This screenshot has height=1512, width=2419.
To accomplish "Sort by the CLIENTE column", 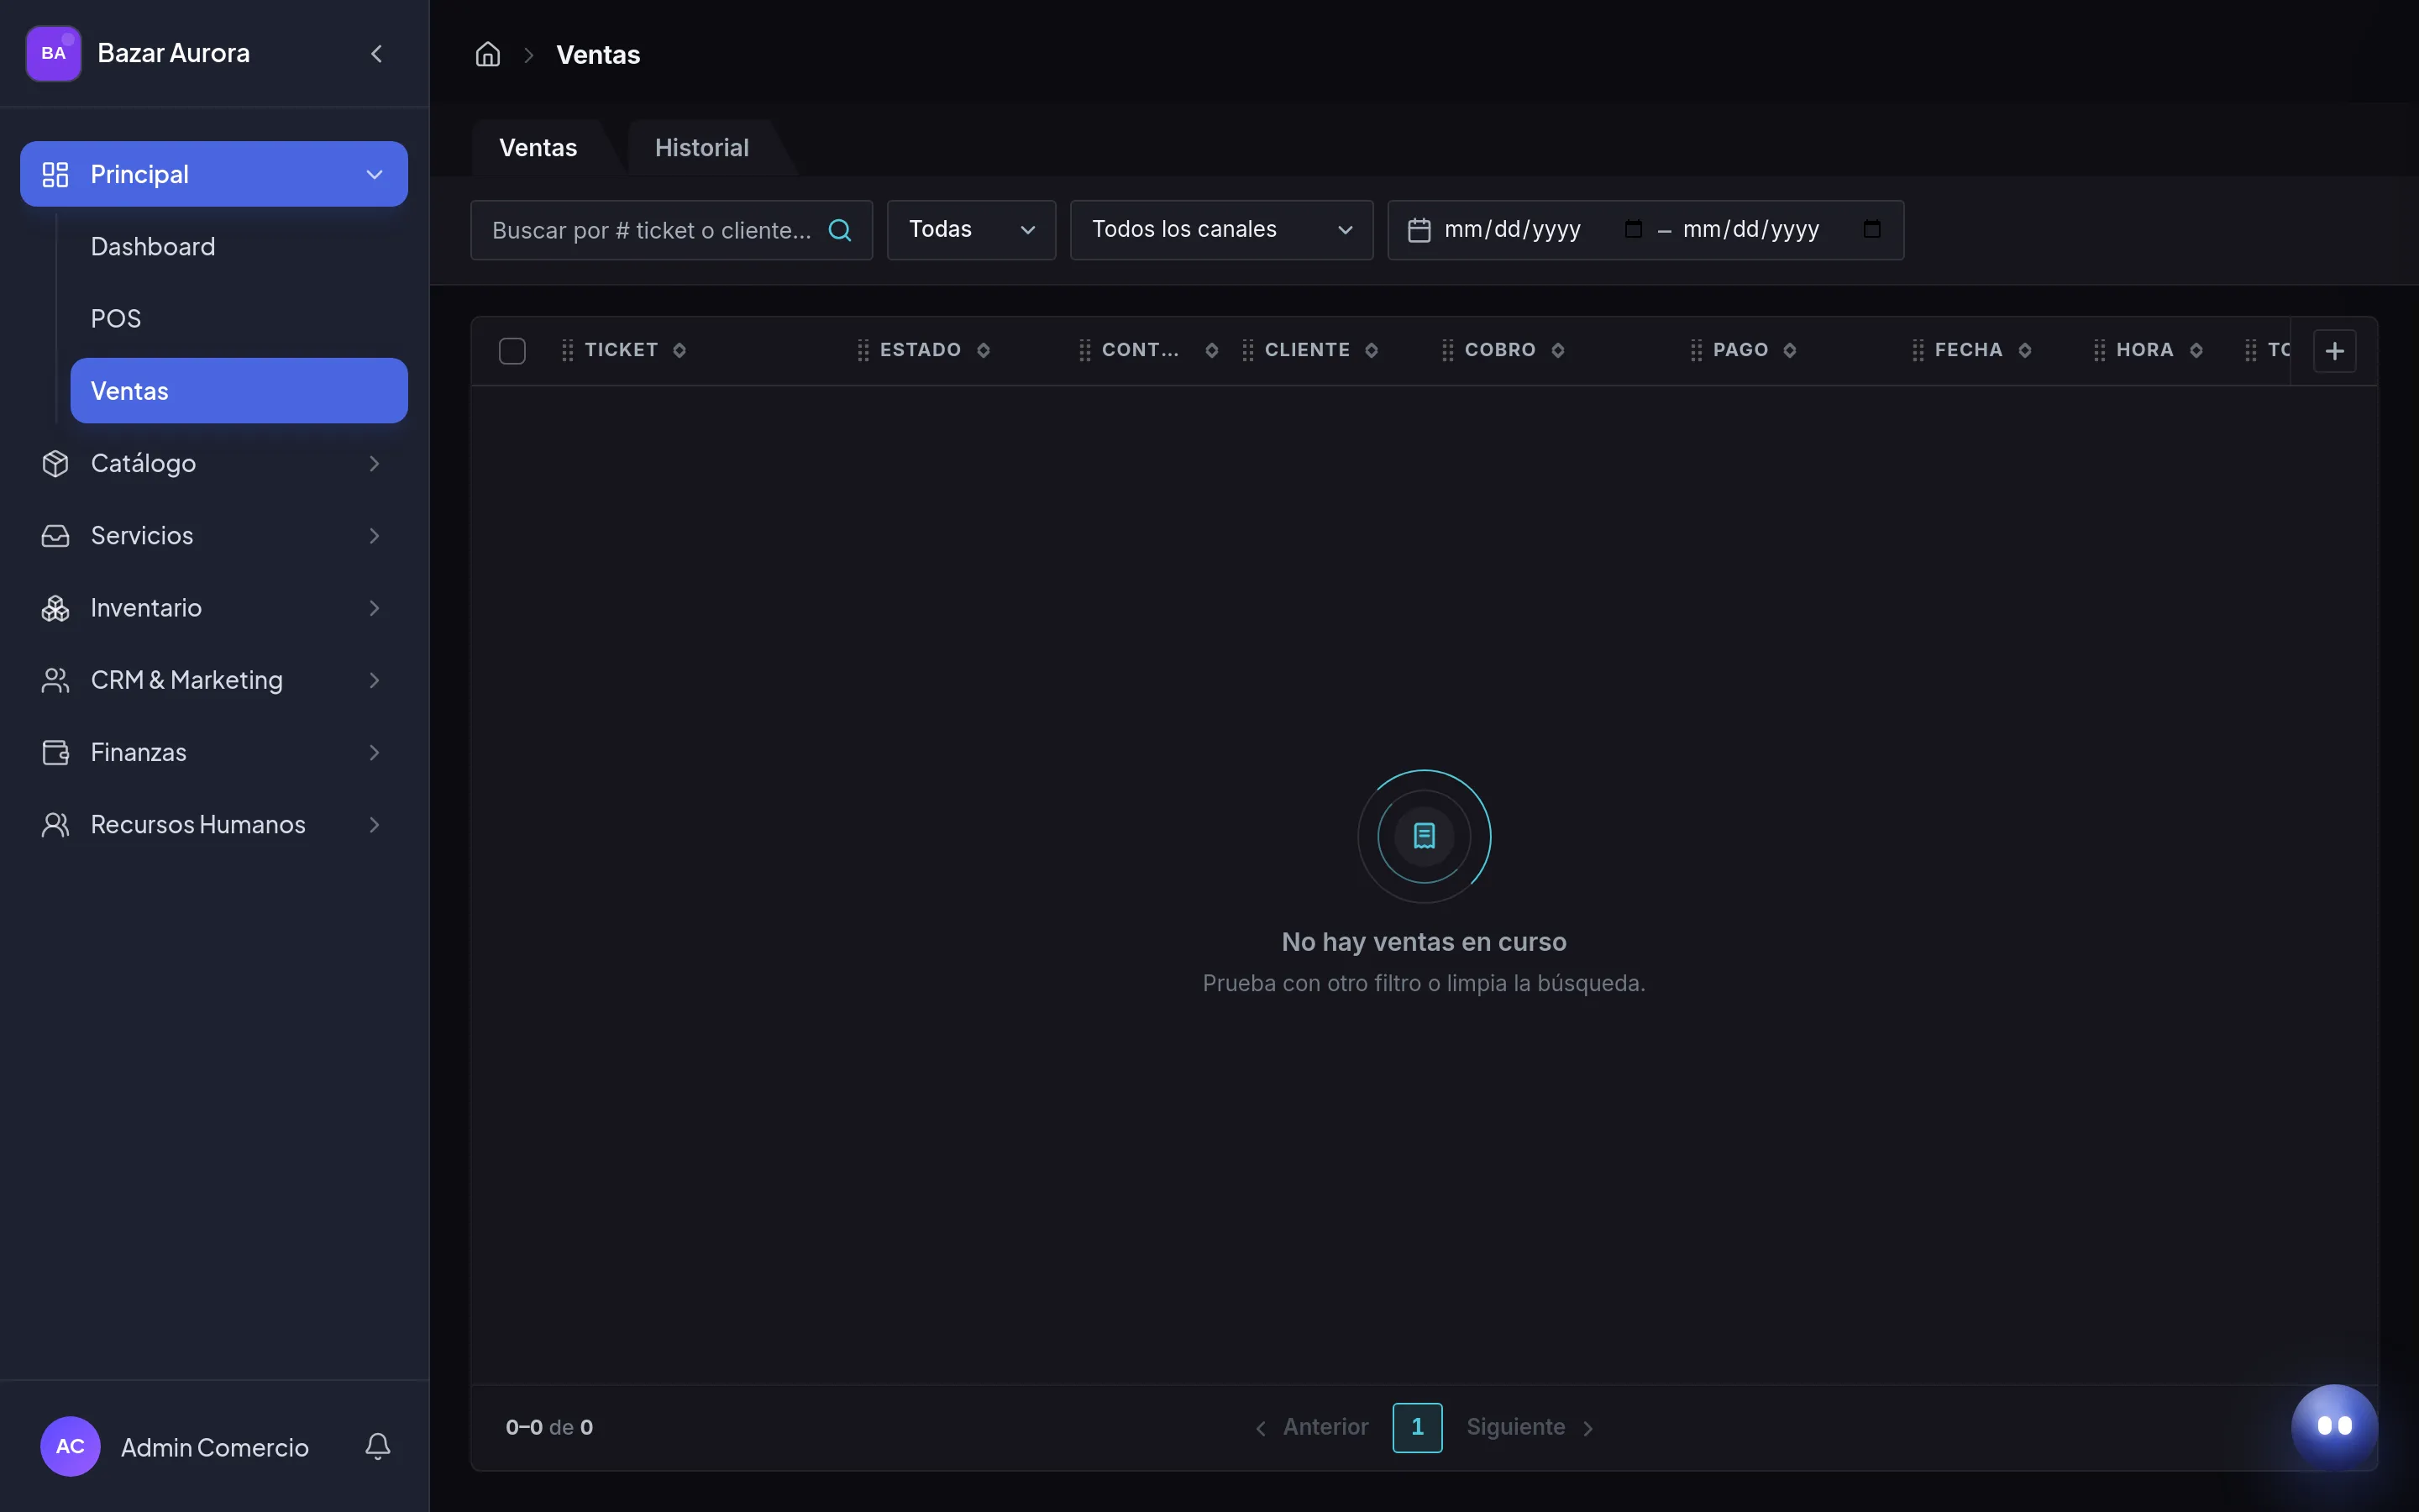I will [1372, 350].
